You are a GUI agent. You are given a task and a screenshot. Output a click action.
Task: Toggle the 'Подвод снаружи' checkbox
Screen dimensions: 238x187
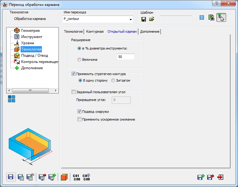tap(79, 112)
